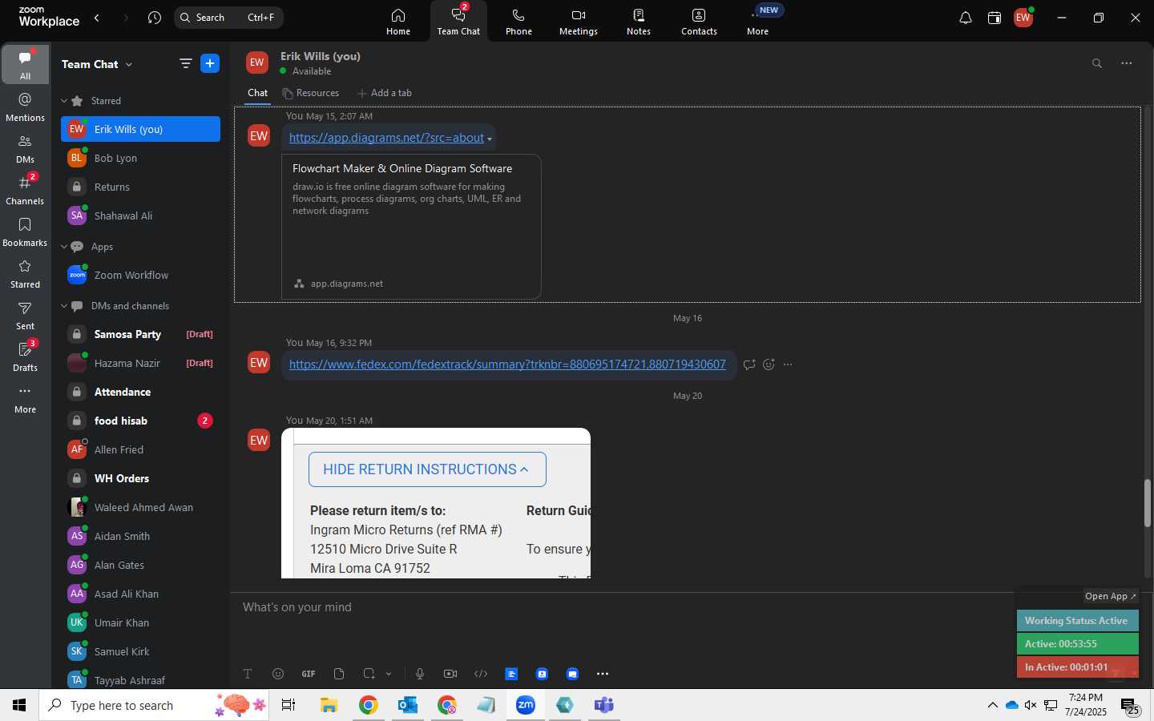
Task: Collapse the DMs and channels section
Action: point(64,306)
